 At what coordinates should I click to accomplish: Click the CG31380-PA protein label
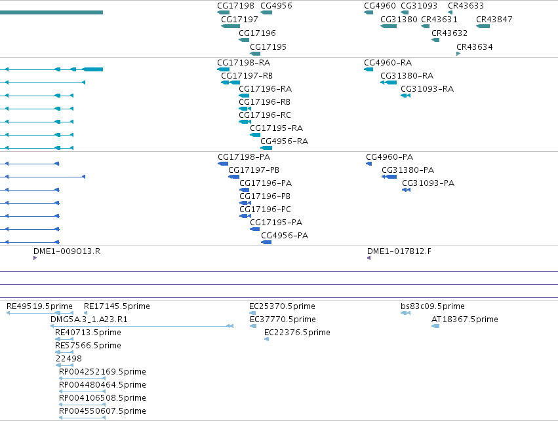click(408, 170)
